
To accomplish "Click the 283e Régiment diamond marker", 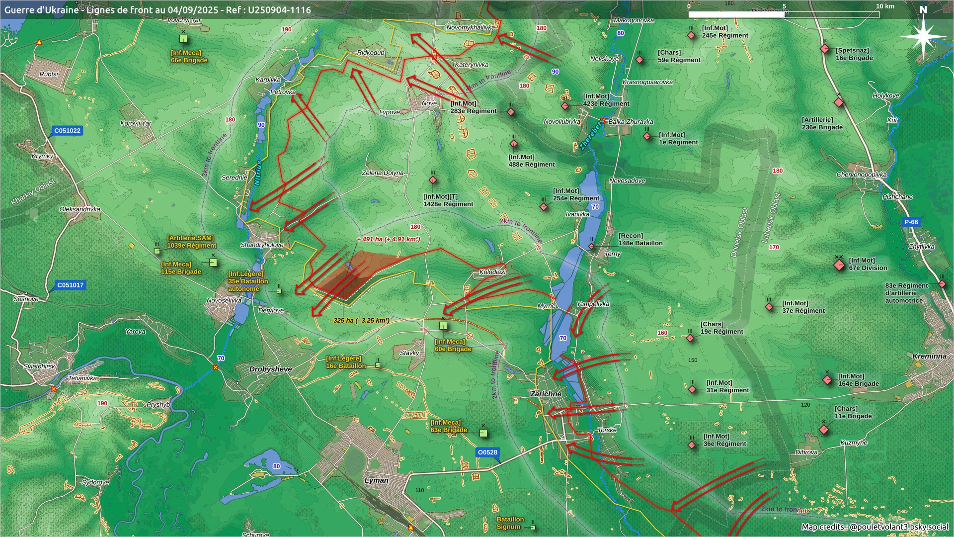I will click(x=511, y=112).
